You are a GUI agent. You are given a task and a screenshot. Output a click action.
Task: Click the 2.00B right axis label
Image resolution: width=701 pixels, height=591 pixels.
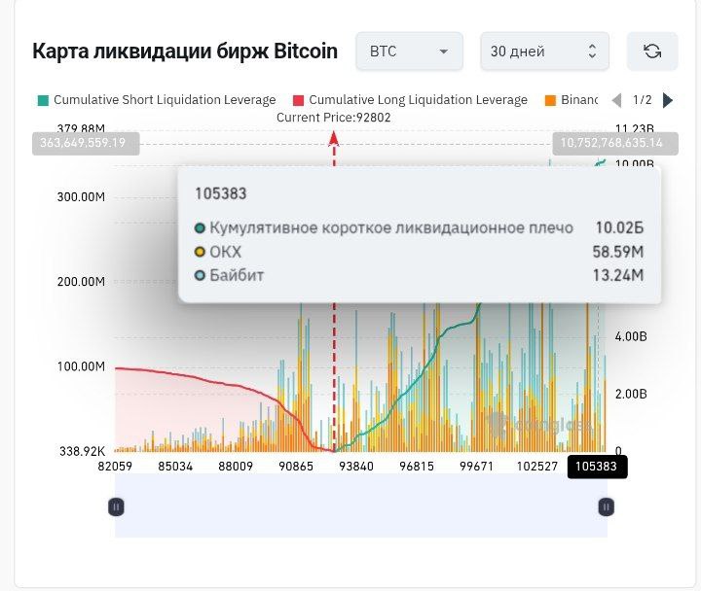631,394
